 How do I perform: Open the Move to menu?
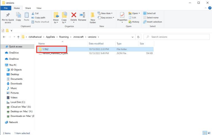[x=56, y=18]
